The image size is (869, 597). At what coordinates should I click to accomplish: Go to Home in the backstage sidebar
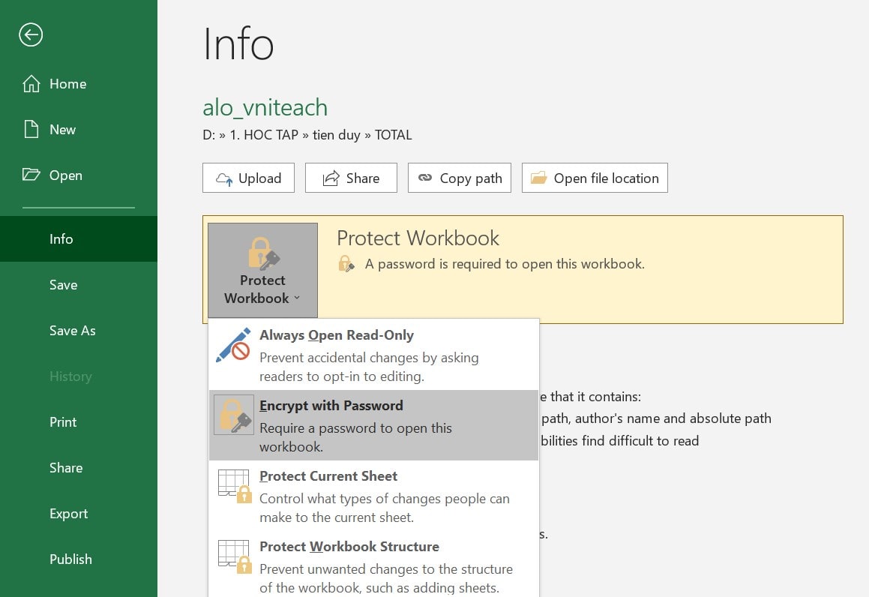click(x=79, y=84)
